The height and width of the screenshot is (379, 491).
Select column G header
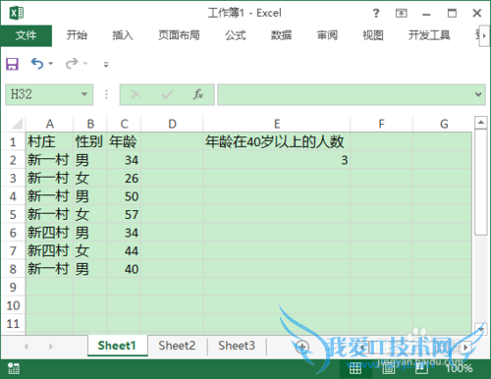click(444, 124)
